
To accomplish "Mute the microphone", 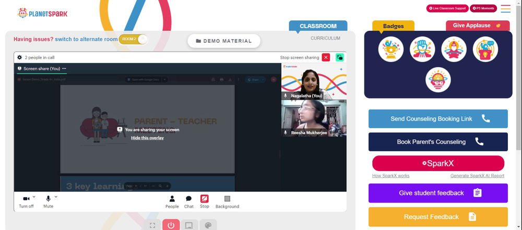I will tap(48, 202).
